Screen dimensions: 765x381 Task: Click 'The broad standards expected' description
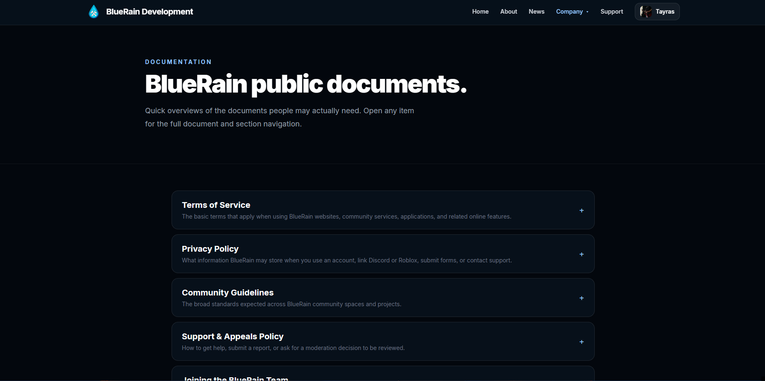(x=291, y=304)
